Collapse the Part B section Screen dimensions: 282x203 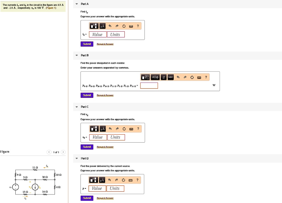(77, 56)
